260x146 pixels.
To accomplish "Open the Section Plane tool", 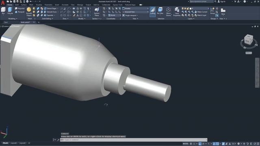I will tap(97, 12).
